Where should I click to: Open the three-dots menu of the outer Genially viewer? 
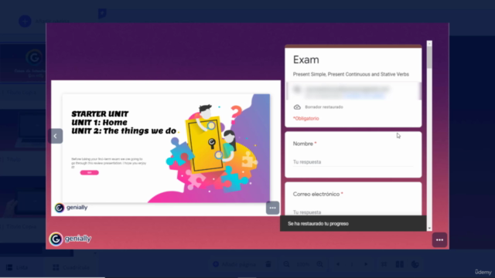point(439,240)
